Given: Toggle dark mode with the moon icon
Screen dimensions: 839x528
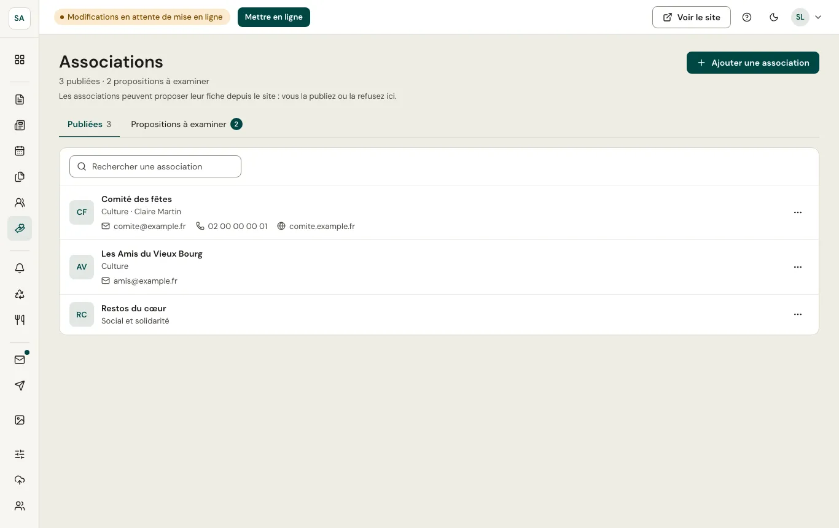Looking at the screenshot, I should pos(774,17).
